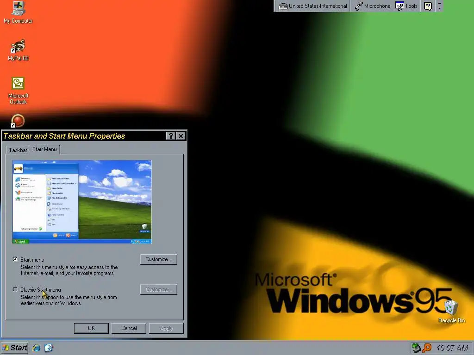Confirm the dialog with OK
The image size is (474, 355).
tap(91, 328)
